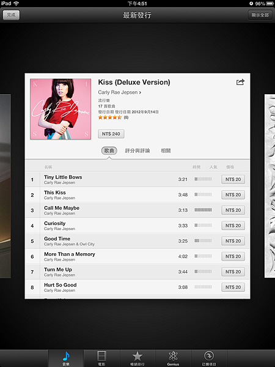Switch to the 評分與評論 reviews tab
Screen dimensions: 275x367
point(137,150)
